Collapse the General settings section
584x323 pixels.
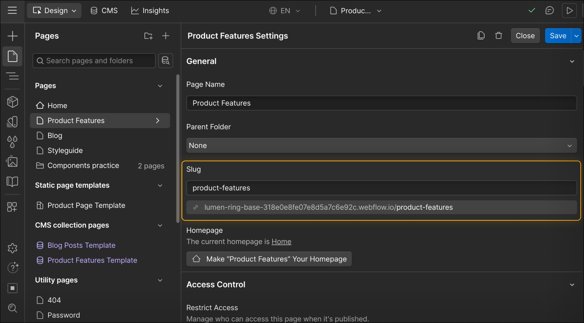[x=572, y=62]
